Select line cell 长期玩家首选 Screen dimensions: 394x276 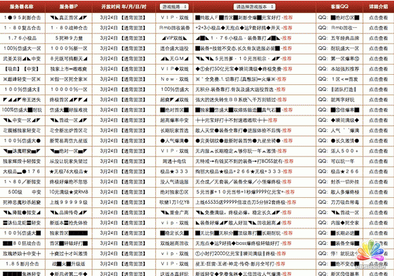[174, 131]
